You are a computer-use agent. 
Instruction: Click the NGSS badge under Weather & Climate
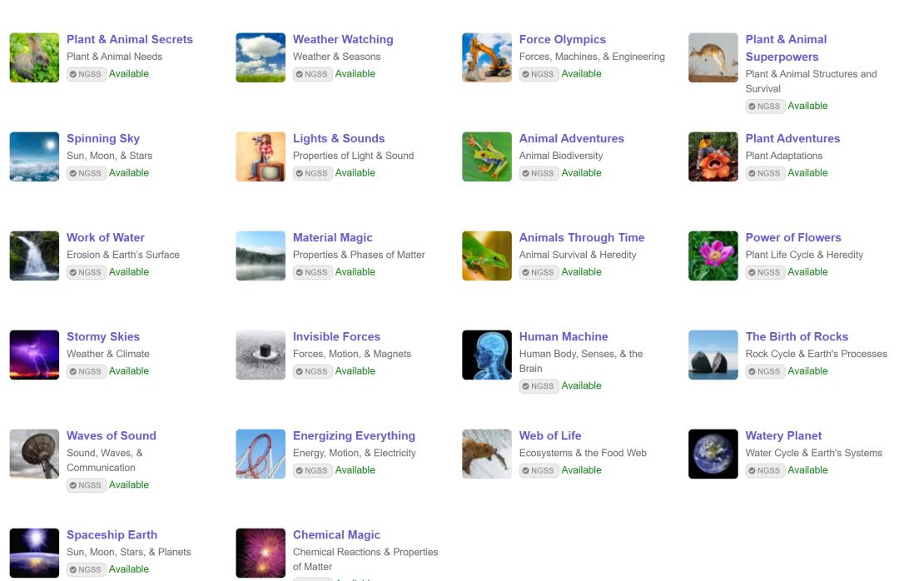[x=86, y=371]
